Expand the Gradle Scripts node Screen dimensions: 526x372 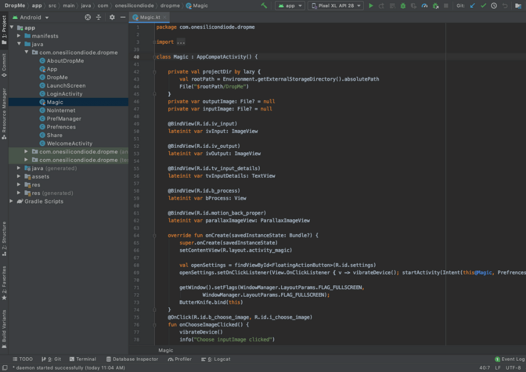click(x=12, y=201)
